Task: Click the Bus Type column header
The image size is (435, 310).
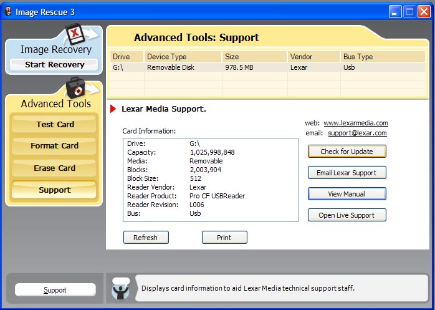Action: point(383,57)
